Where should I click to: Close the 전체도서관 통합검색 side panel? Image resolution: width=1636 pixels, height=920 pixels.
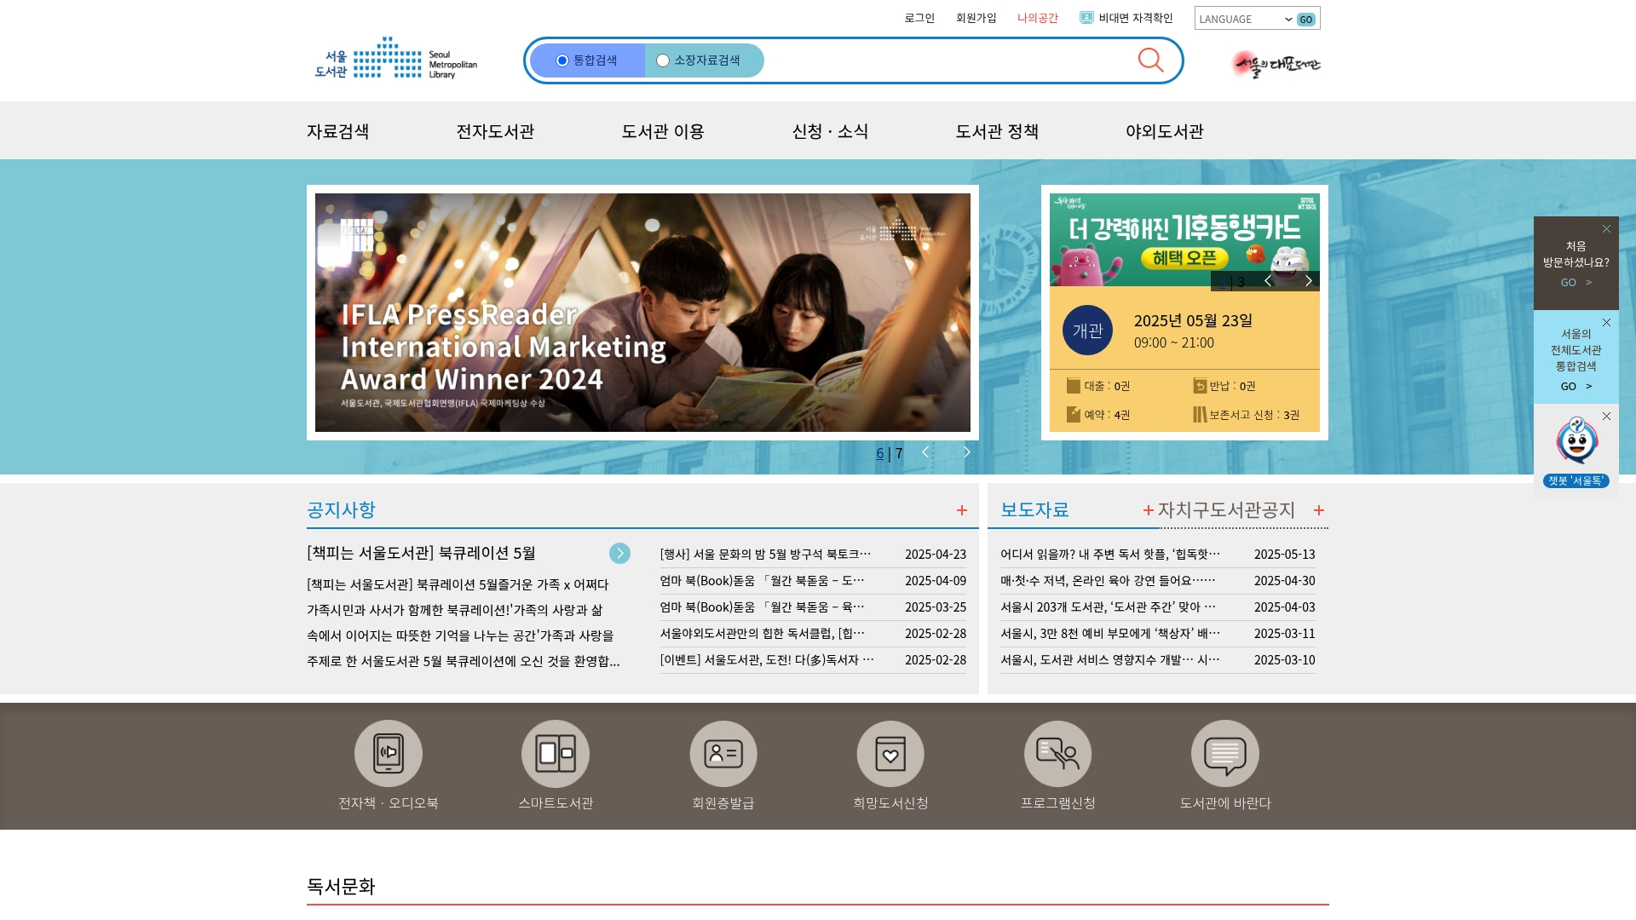point(1606,323)
